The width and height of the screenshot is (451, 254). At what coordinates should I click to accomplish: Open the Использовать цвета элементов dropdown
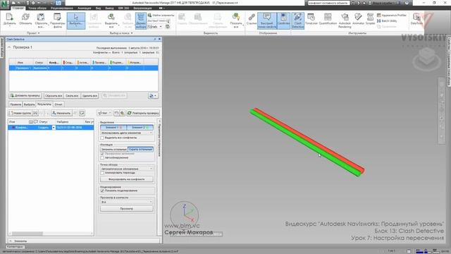point(127,133)
